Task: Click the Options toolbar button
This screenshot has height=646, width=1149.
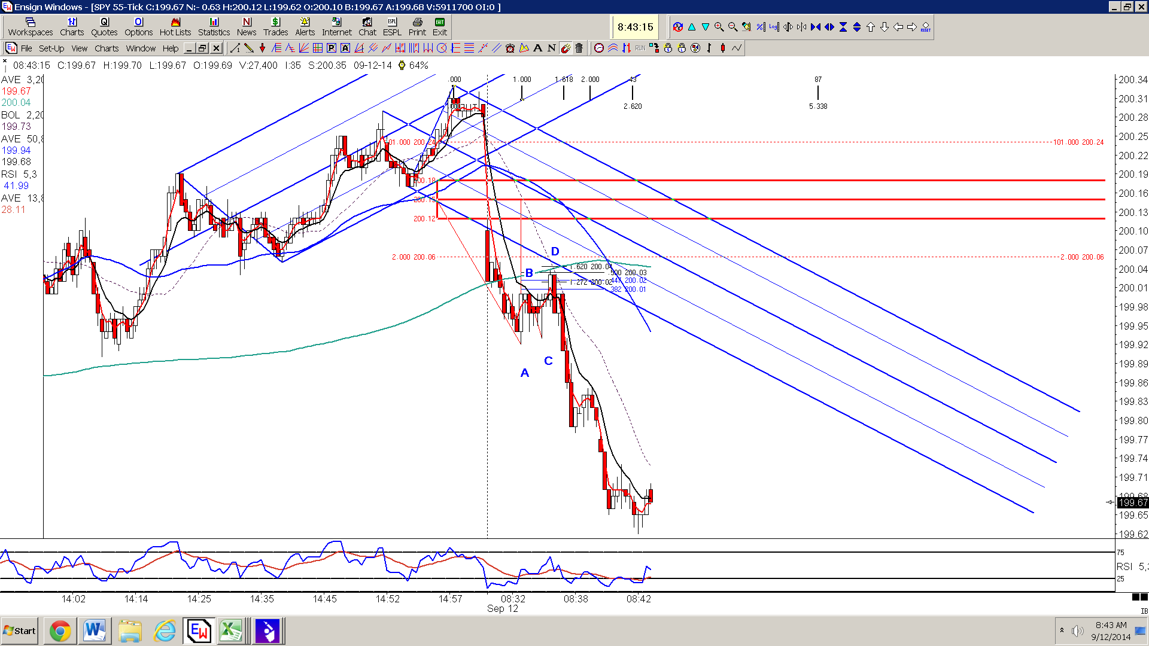Action: pos(138,27)
